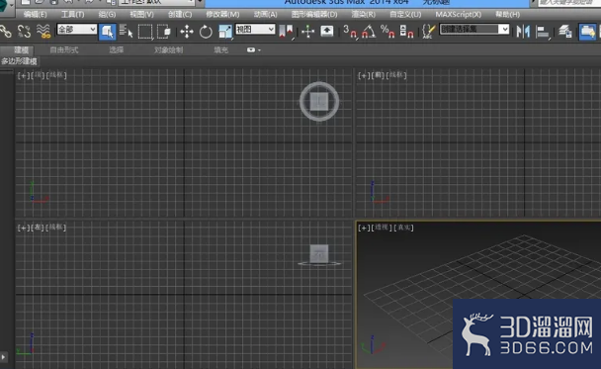Open the [左] view label menu

[38, 228]
